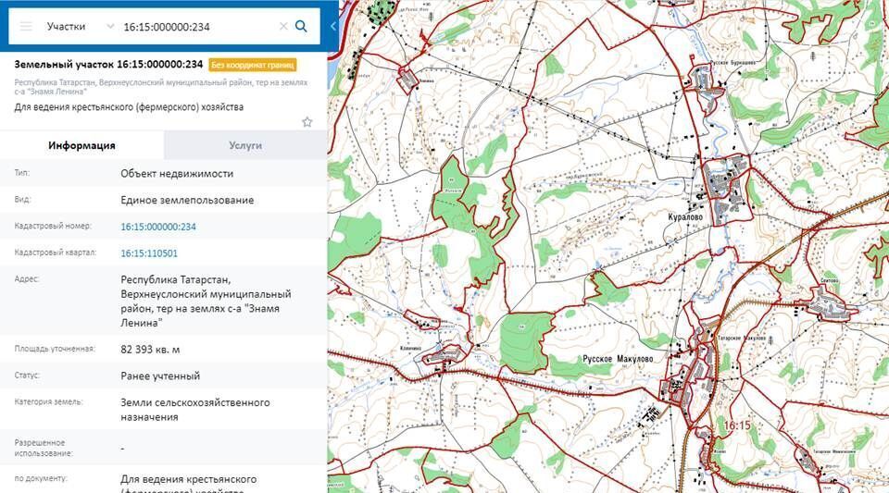Click the Без координат границ badge

[x=252, y=65]
